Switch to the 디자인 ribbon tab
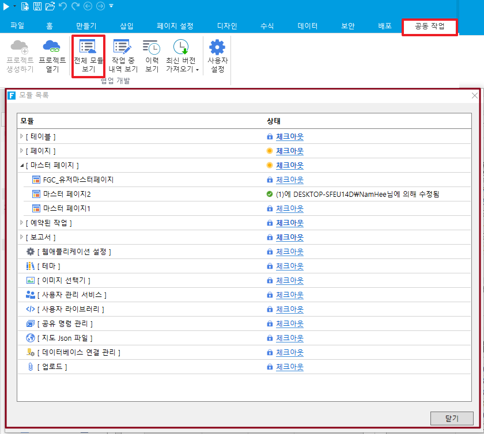This screenshot has height=434, width=484. [x=227, y=26]
